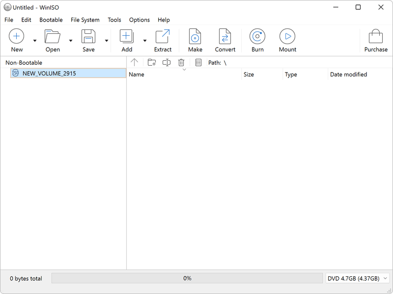Create a new folder via path bar icon
The image size is (393, 294).
[x=152, y=63]
